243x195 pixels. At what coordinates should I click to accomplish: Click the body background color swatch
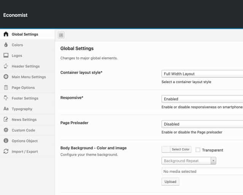tap(166, 149)
